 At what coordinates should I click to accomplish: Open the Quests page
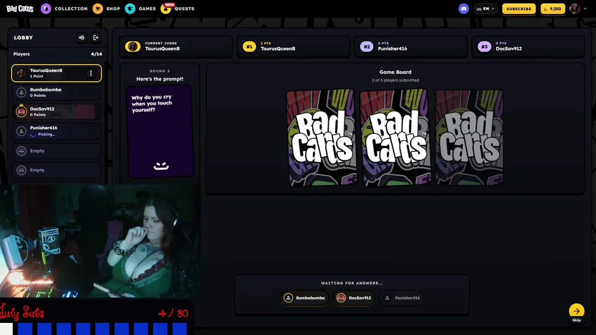coord(178,8)
